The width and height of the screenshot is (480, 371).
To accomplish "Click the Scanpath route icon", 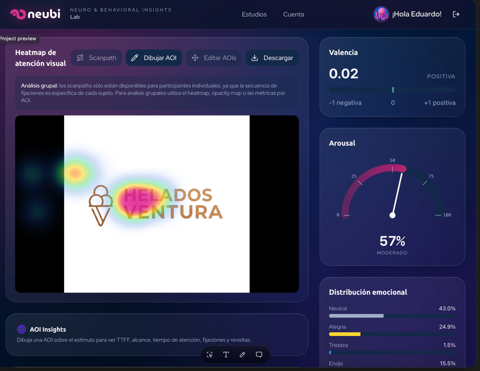I will click(x=80, y=58).
